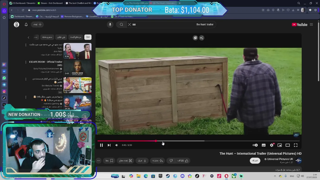
Task: Toggle subtitles/closed captions
Action: [x=263, y=145]
